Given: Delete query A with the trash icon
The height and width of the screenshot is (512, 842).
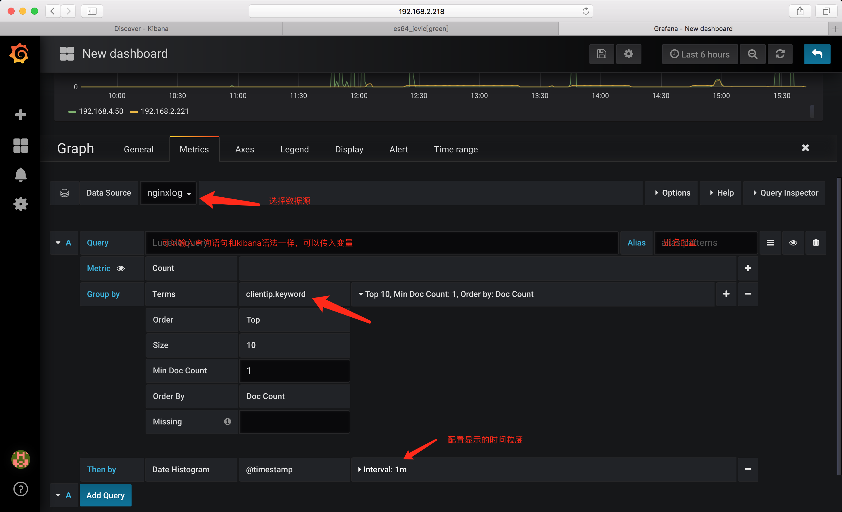Looking at the screenshot, I should pyautogui.click(x=816, y=243).
